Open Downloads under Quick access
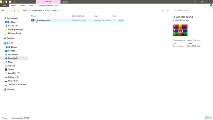This screenshot has width=213, height=120. click(x=13, y=26)
